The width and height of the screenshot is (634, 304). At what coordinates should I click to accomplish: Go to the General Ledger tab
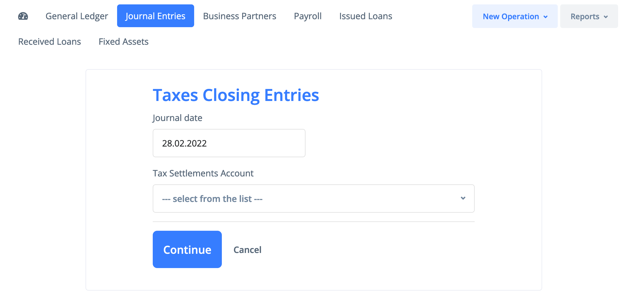(x=77, y=16)
